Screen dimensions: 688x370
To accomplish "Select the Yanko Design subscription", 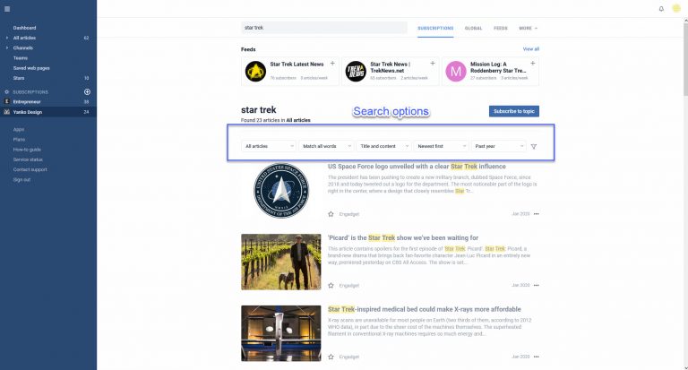I will click(x=48, y=112).
